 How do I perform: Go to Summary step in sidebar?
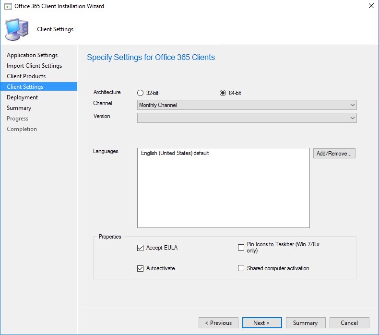click(19, 108)
